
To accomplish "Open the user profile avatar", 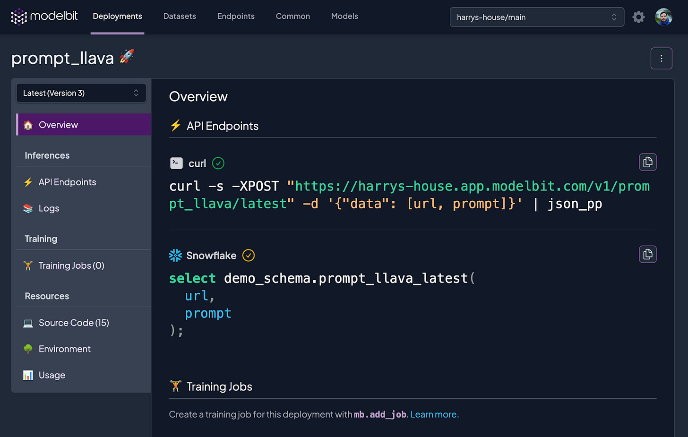I will pos(663,17).
